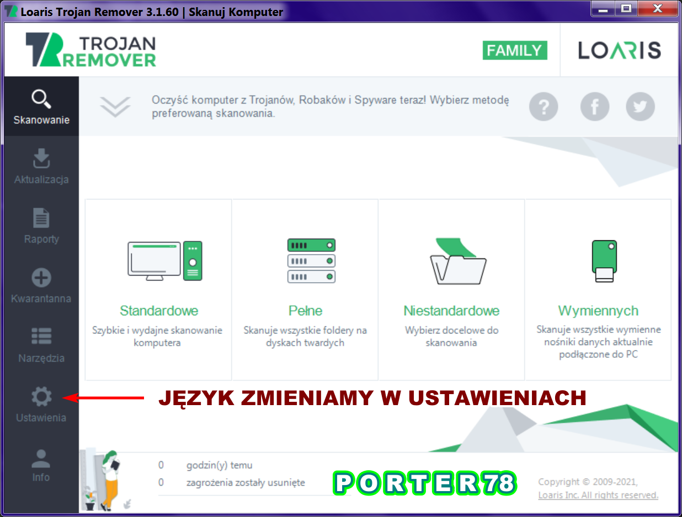Maximize the Loaris Trojan Remover window
The image size is (682, 517).
coord(626,9)
